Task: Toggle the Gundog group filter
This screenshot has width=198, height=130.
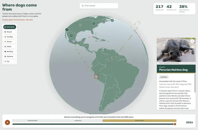Action: (10, 37)
